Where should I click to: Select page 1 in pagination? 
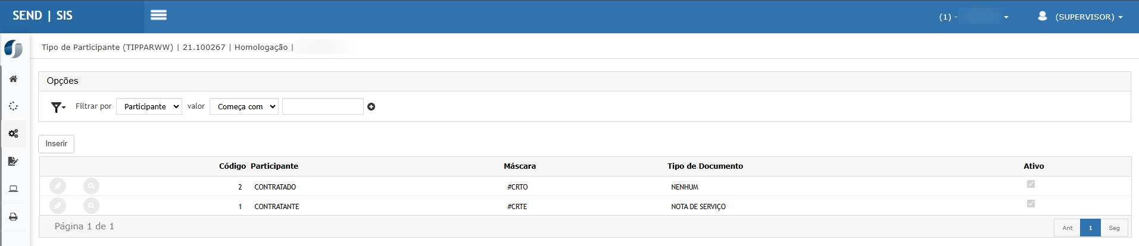pyautogui.click(x=1090, y=228)
